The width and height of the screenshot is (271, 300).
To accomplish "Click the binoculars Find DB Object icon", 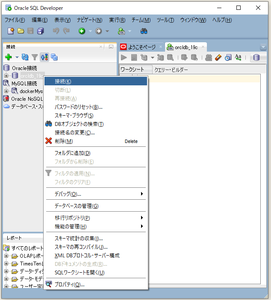I will coord(144,31).
